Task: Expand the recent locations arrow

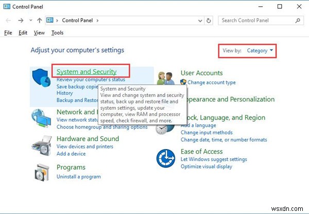Action: 29,21
